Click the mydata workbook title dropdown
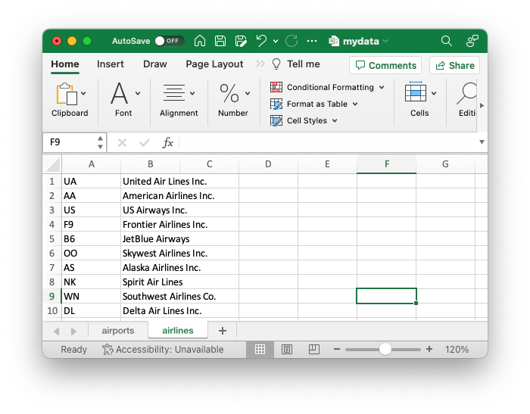 [359, 41]
